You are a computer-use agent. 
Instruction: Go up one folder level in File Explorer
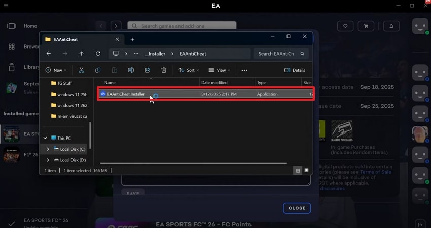(x=81, y=54)
